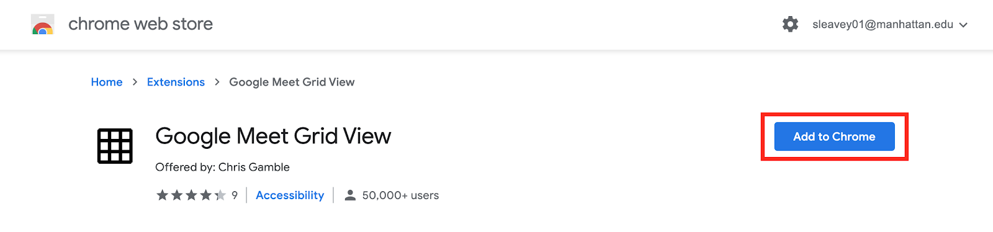Click the chevron after Extensions breadcrumb

(217, 82)
